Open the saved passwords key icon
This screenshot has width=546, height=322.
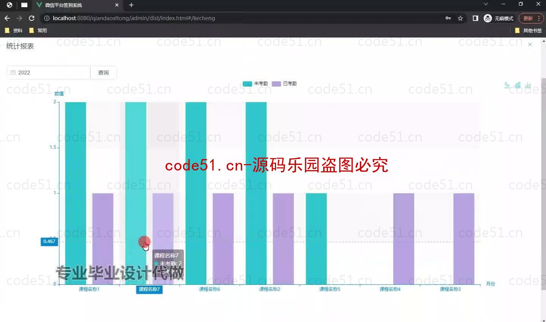[448, 18]
